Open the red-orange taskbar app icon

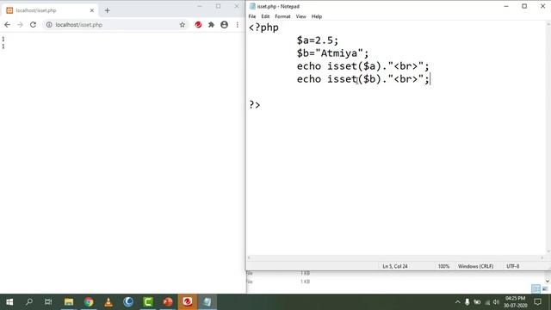click(x=188, y=302)
